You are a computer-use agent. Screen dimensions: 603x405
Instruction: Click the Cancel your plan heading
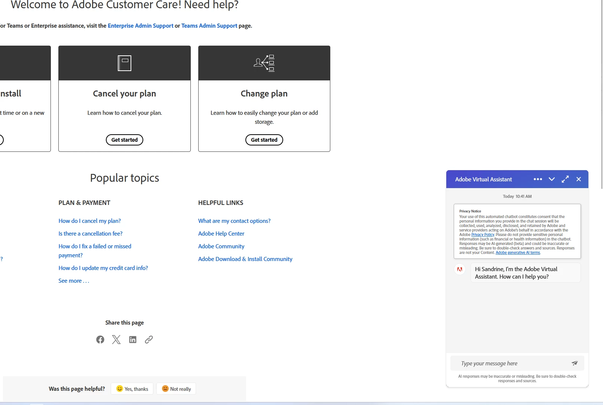(125, 93)
